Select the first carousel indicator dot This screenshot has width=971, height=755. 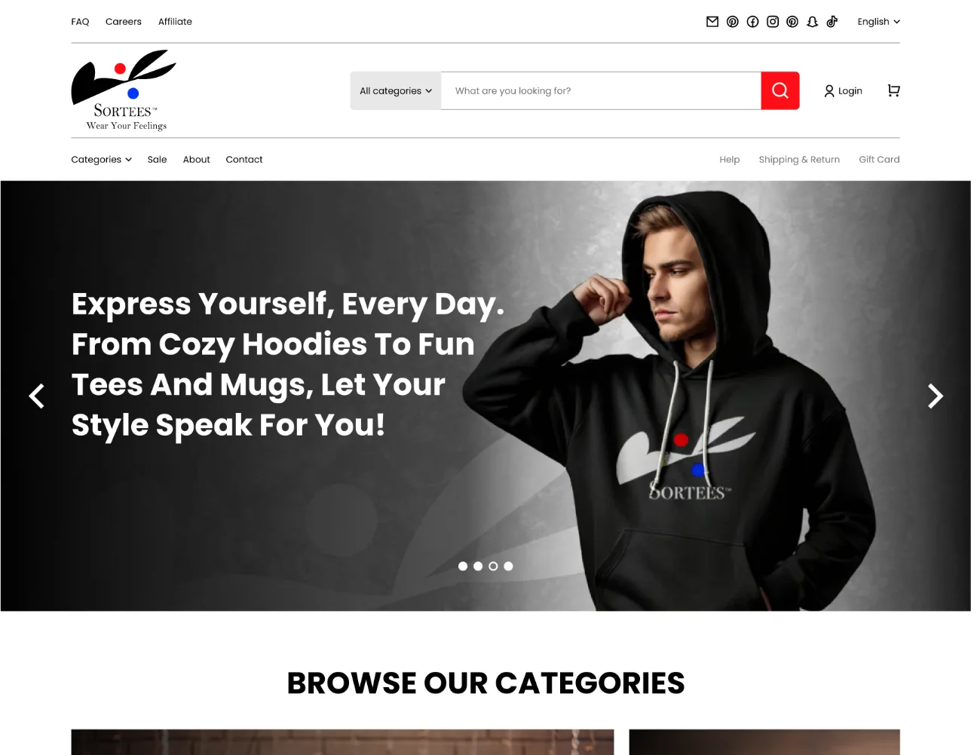click(x=463, y=566)
